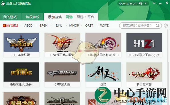Click the speaker icon next to downxiacom

[141, 3]
